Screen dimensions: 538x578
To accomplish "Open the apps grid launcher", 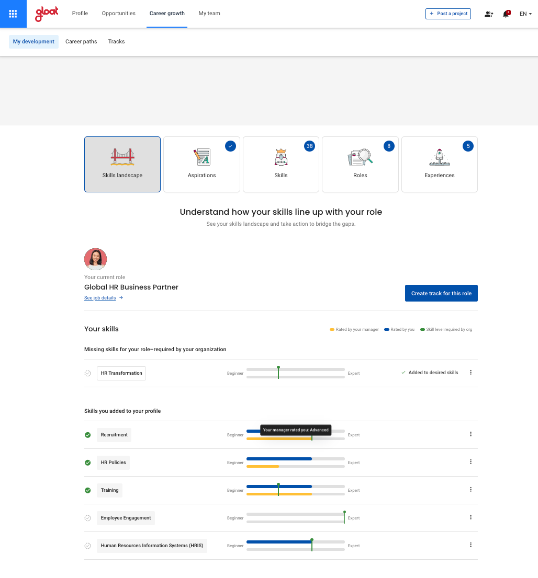I will click(13, 14).
